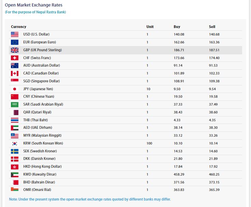Image resolution: width=251 pixels, height=207 pixels.
Task: Click the United States flag icon
Action: (15, 34)
